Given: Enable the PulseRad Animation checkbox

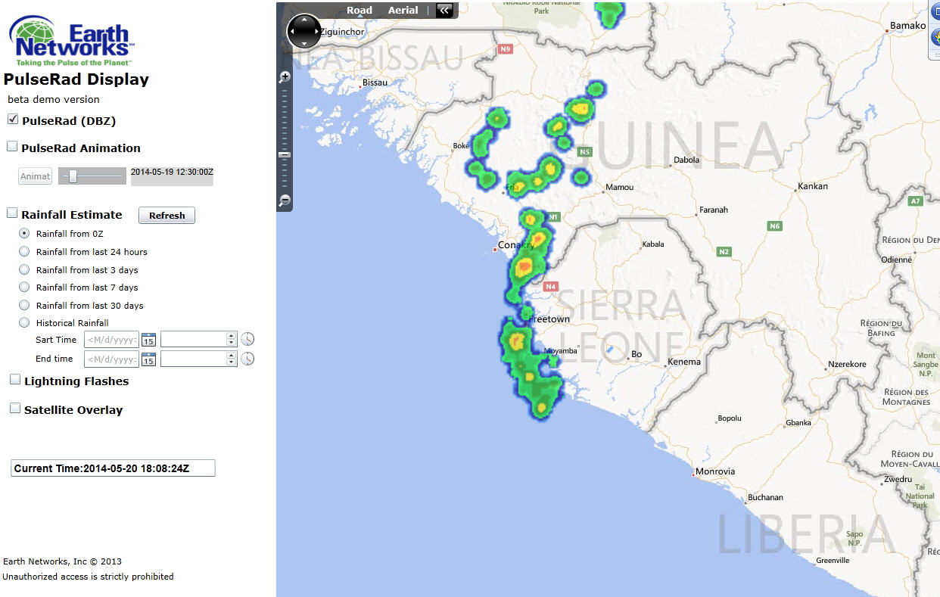Looking at the screenshot, I should tap(12, 147).
